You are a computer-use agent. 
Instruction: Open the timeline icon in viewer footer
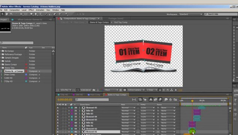[x=168, y=90]
